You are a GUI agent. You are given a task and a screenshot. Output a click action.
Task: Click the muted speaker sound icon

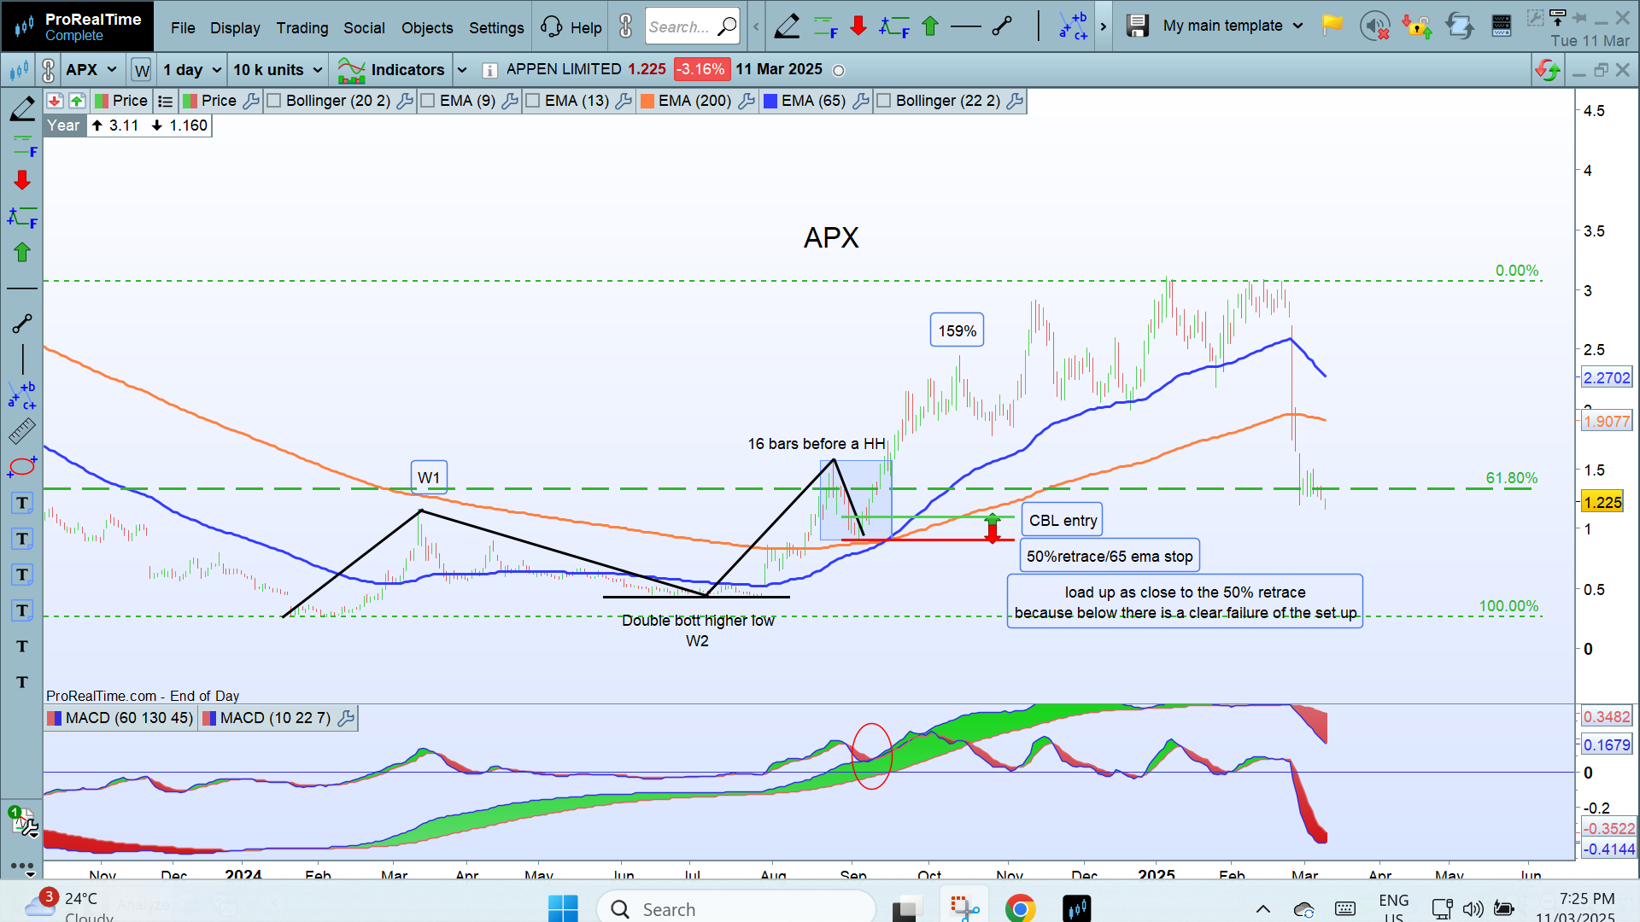click(1374, 26)
